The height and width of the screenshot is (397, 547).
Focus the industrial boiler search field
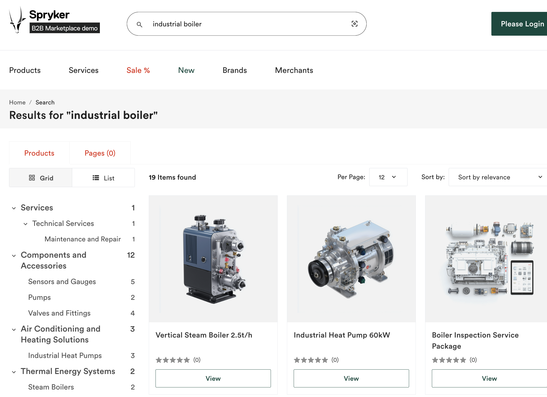246,24
